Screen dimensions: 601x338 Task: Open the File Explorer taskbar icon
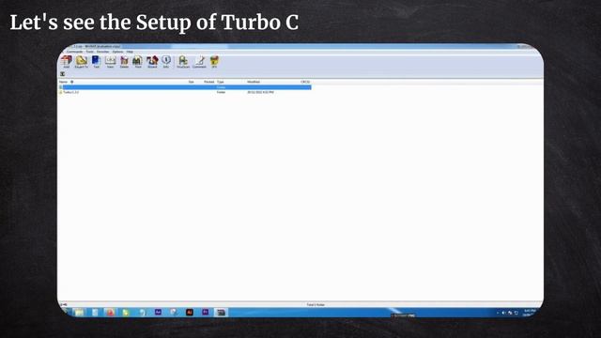pos(79,313)
